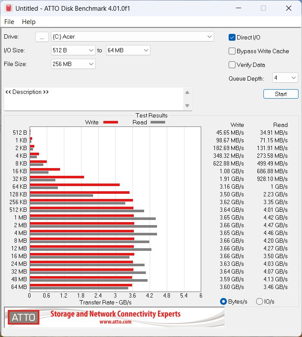Click the 34.91 MB/s read result
Image resolution: width=302 pixels, height=337 pixels.
tap(274, 132)
